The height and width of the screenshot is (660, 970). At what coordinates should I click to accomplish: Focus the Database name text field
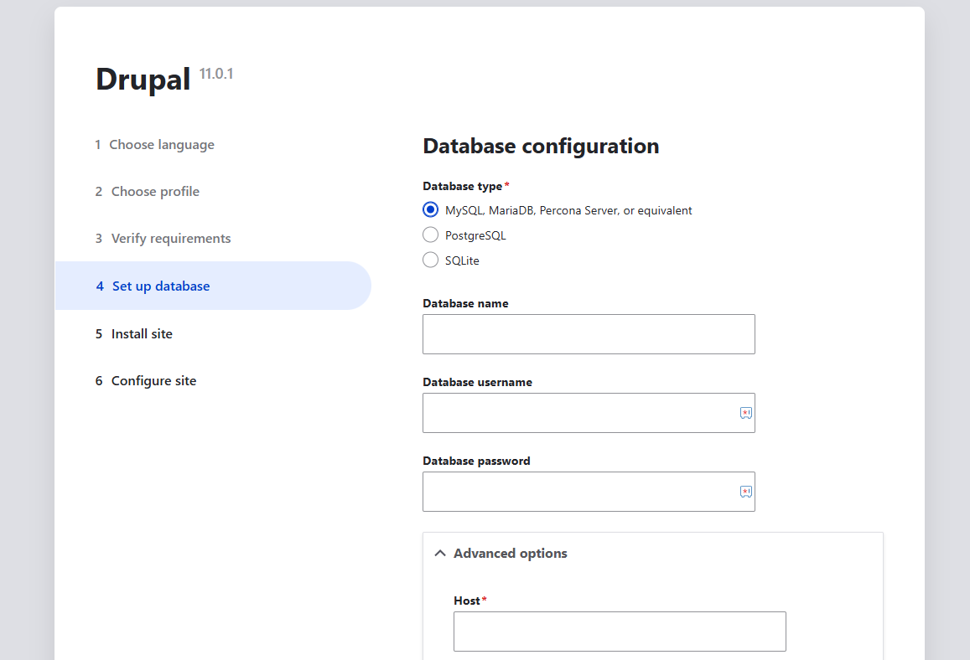pyautogui.click(x=588, y=334)
